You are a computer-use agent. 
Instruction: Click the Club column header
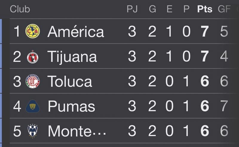20,9
